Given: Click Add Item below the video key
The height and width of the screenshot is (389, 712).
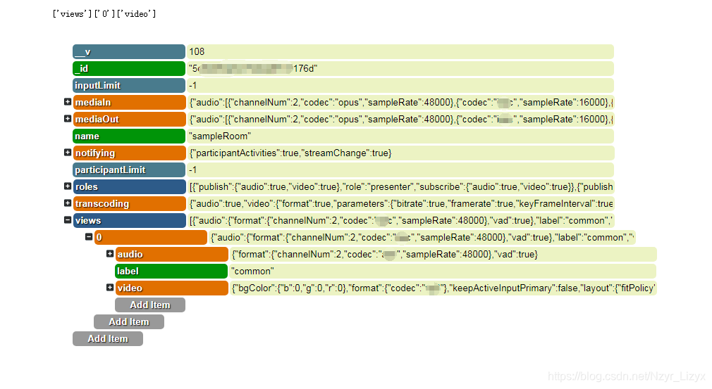Looking at the screenshot, I should point(150,305).
